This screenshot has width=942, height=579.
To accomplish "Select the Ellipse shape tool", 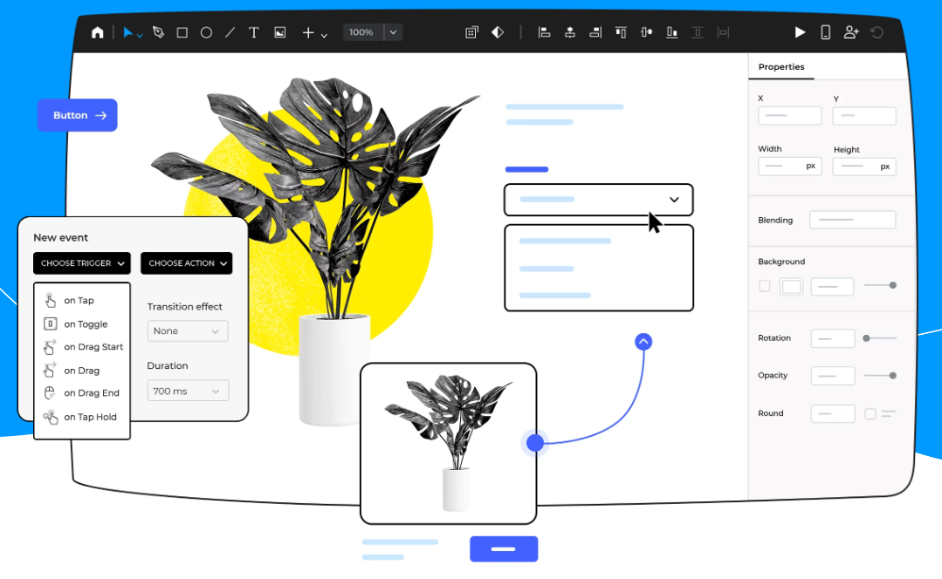I will coord(206,32).
